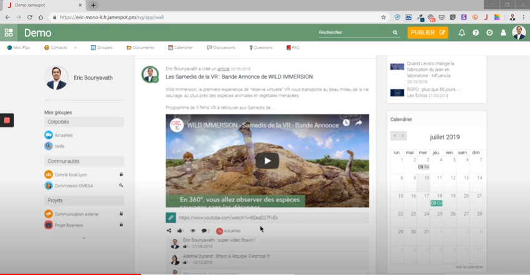
Task: Open notifications bell icon
Action: click(x=461, y=32)
